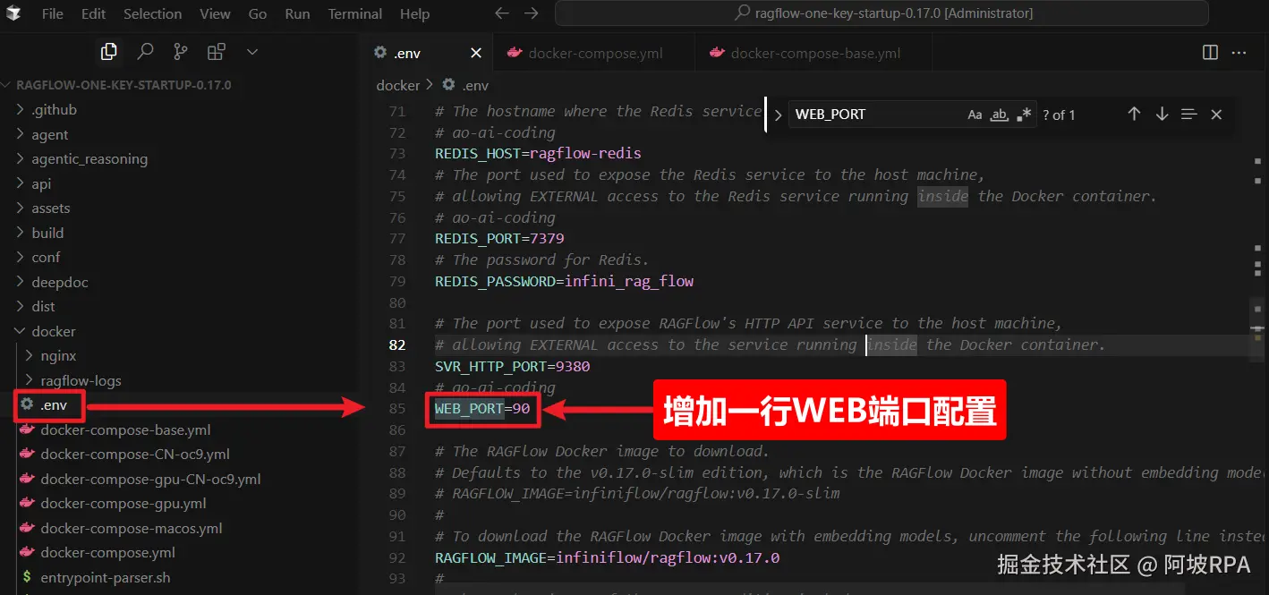
Task: Toggle Match Whole Word in find widget
Action: pyautogui.click(x=1000, y=115)
